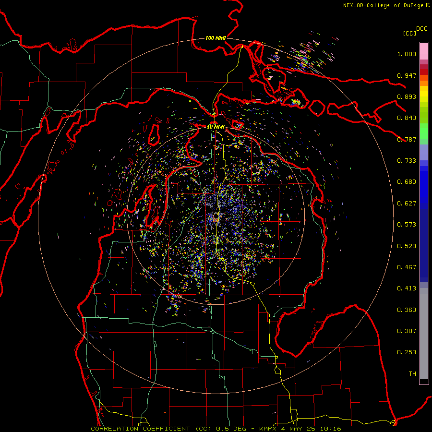This screenshot has height=432, width=432.
Task: Click the Correlation Coefficient KAPX caption
Action: click(216, 429)
